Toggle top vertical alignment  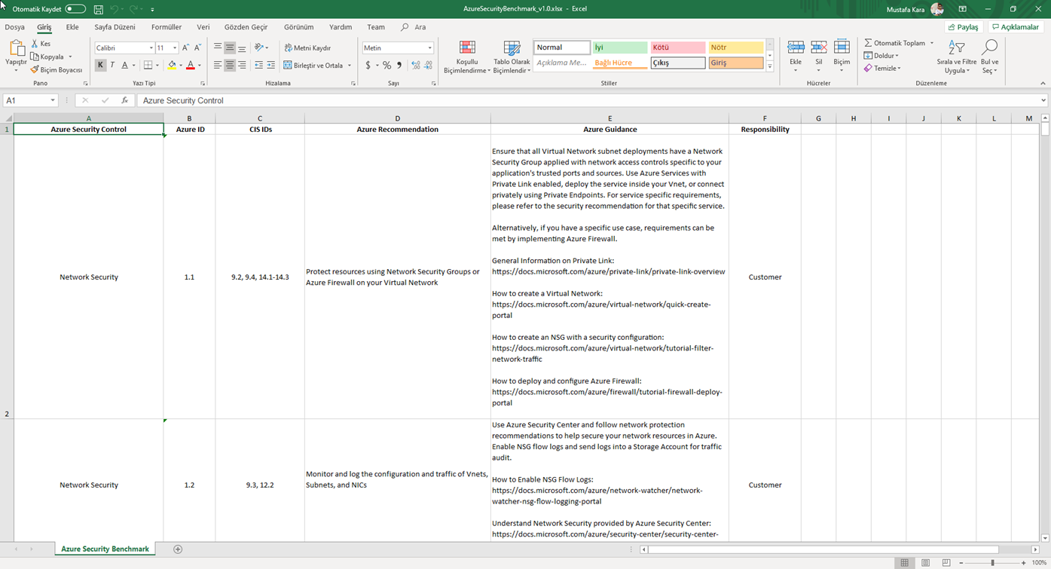(218, 47)
